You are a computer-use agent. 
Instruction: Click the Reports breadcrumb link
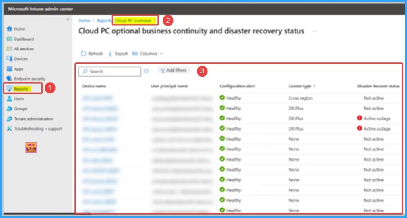pyautogui.click(x=104, y=21)
